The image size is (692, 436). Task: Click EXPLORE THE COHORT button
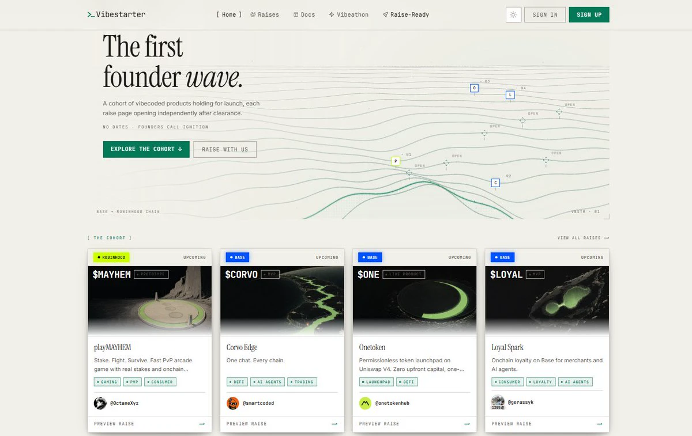pyautogui.click(x=146, y=149)
